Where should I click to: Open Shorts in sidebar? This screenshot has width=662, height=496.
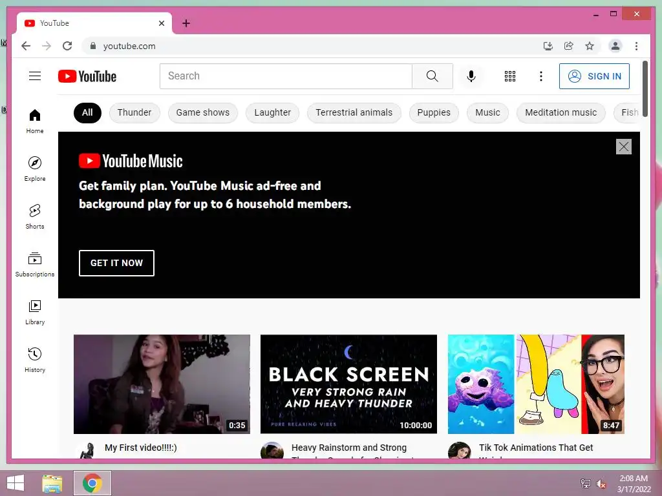click(x=35, y=216)
